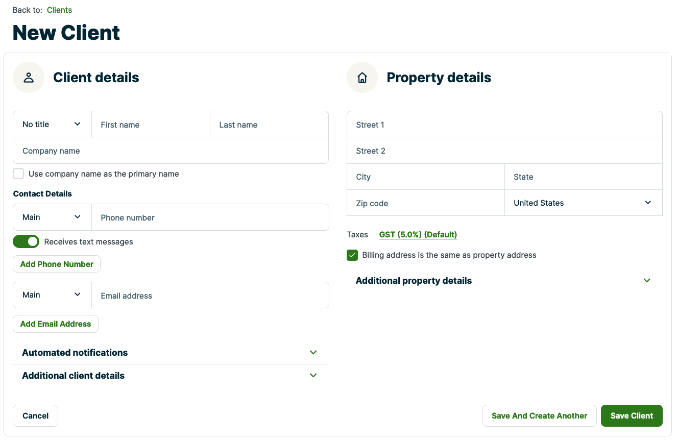Click Save And Create Another
The width and height of the screenshot is (677, 441).
tap(539, 416)
